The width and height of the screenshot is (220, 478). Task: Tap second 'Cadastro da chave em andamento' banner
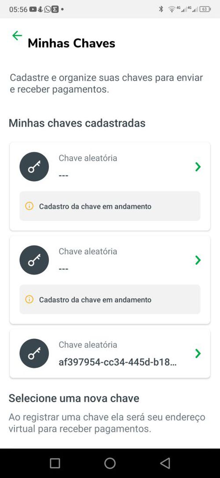pyautogui.click(x=110, y=300)
